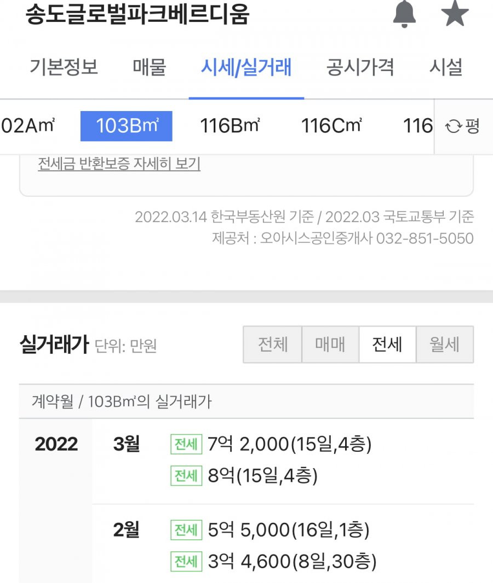Filter transactions by 전세
Viewport: 493px width, 583px height.
tap(387, 345)
